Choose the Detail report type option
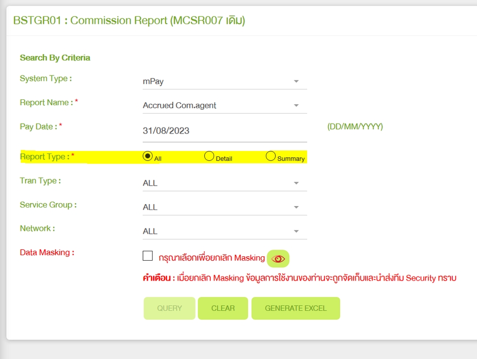 (x=209, y=155)
